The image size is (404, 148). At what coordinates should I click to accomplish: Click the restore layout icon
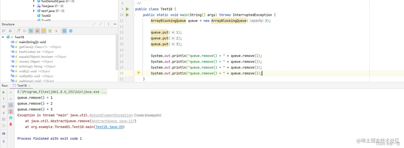click(x=4, y=134)
